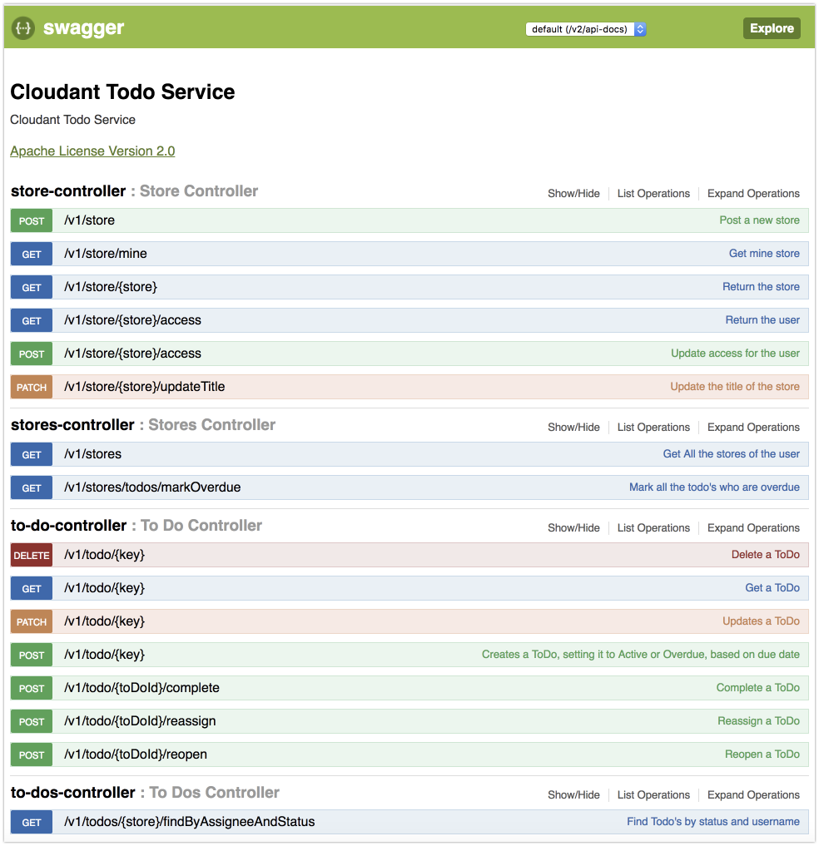Click 'Creates a ToDo, setting it to Active' description
Viewport: 819px width, 846px height.
(640, 655)
